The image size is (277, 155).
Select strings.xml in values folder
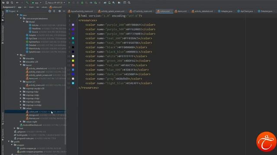click(34, 115)
